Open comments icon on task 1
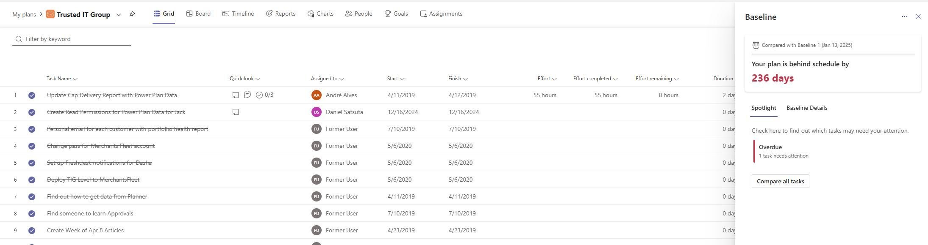928x245 pixels. pyautogui.click(x=247, y=95)
